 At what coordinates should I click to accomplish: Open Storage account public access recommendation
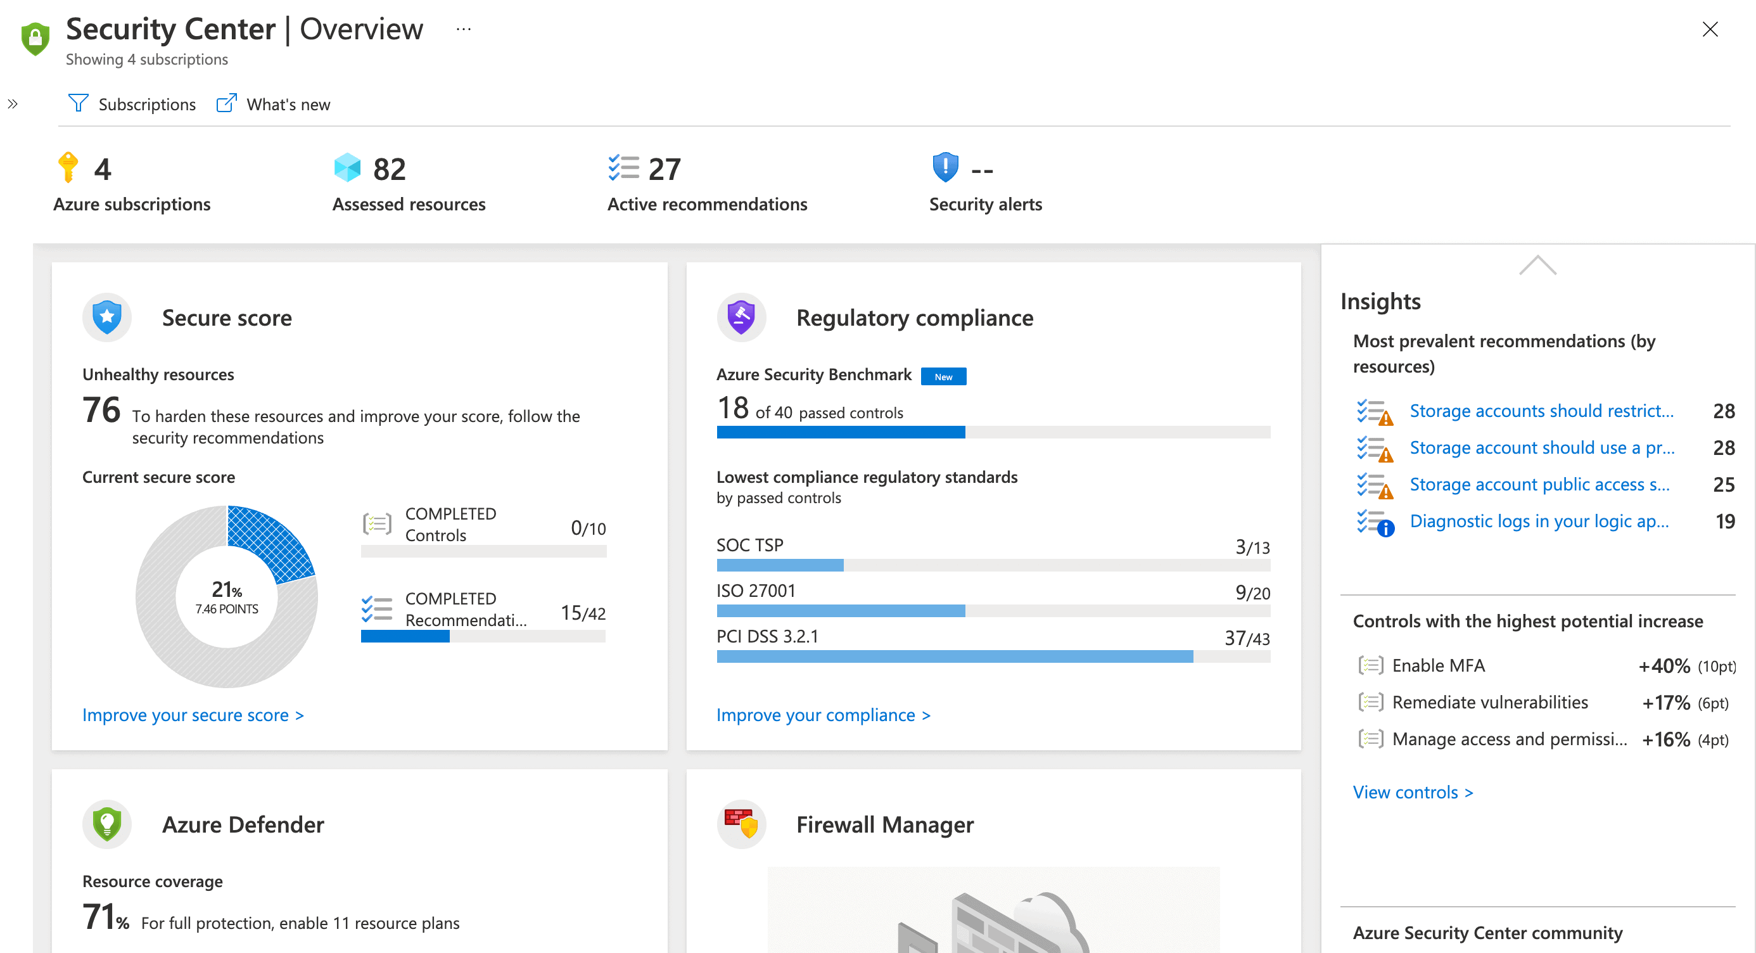coord(1539,484)
